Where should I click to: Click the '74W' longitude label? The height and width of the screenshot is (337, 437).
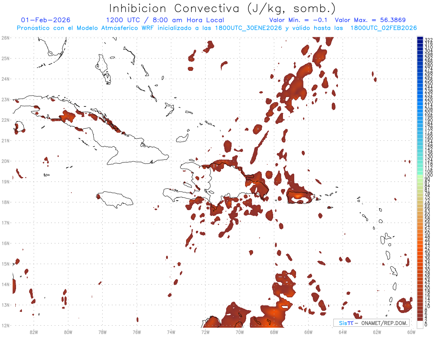point(171,332)
